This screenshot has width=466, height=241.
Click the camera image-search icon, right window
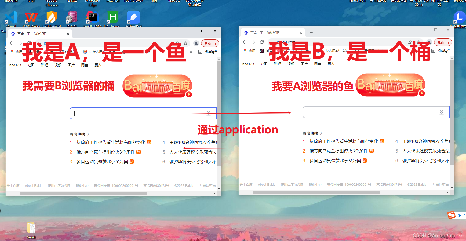coord(442,112)
